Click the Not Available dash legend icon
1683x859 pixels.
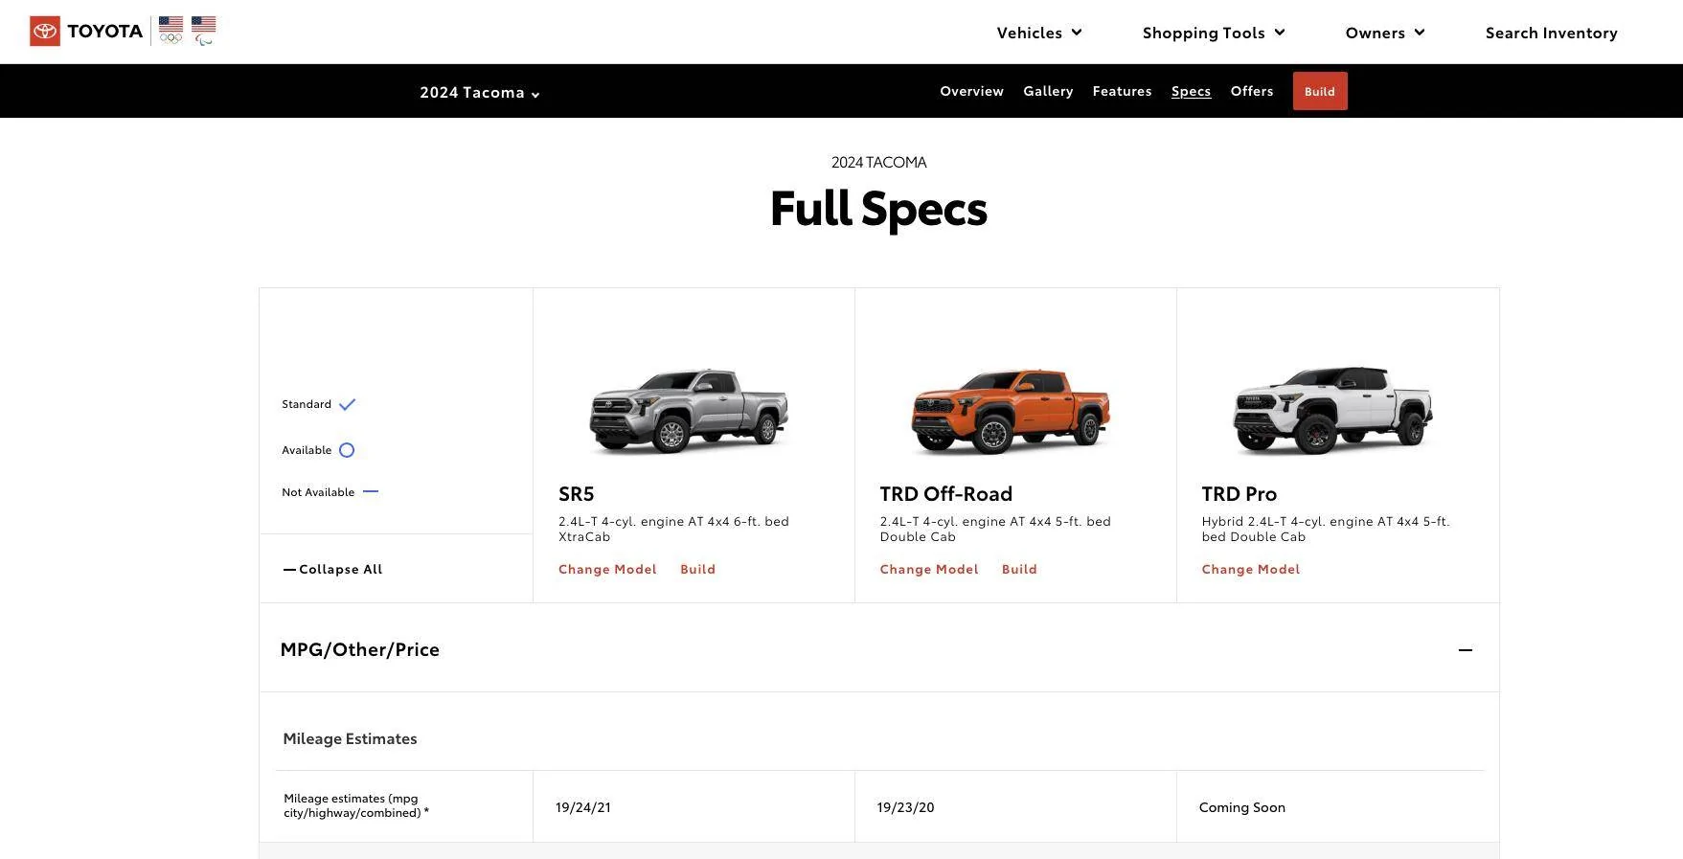point(371,491)
